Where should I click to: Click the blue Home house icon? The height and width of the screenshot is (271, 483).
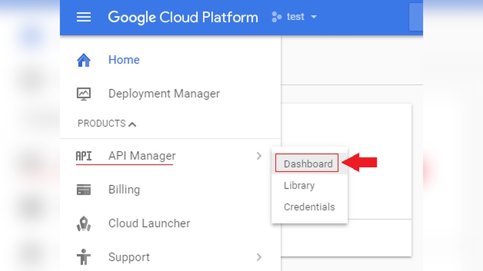click(x=84, y=60)
